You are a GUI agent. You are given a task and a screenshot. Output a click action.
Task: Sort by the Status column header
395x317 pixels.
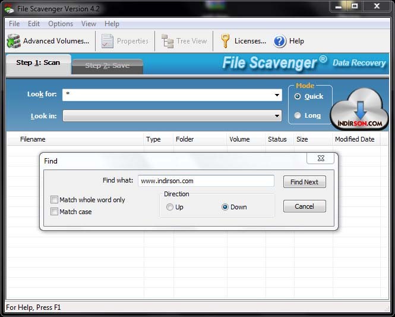coord(280,139)
